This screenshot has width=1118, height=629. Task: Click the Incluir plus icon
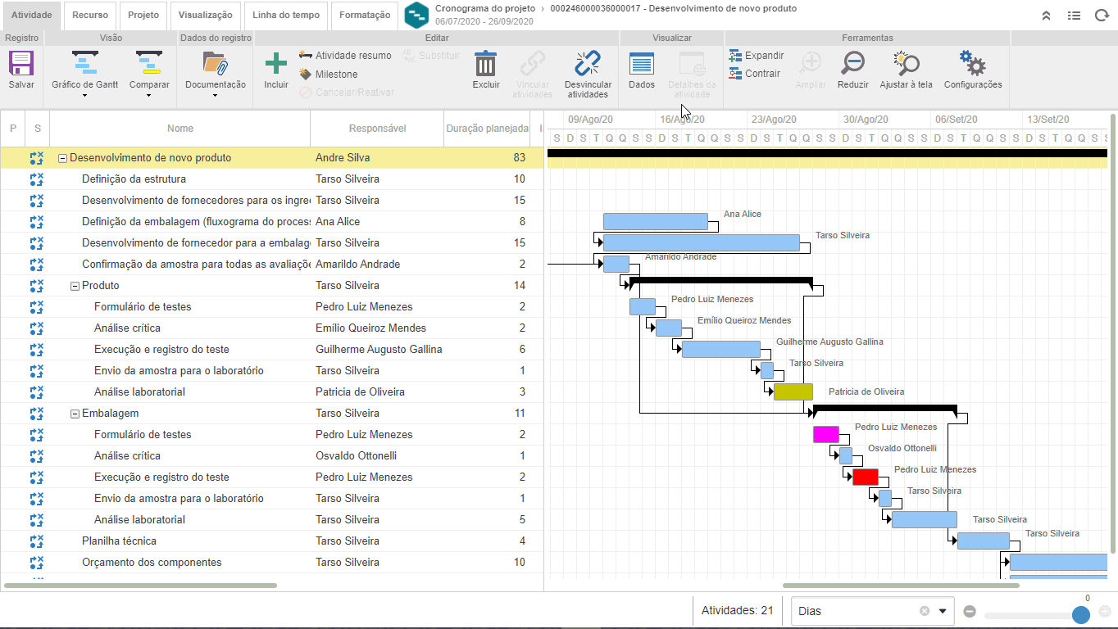click(276, 65)
